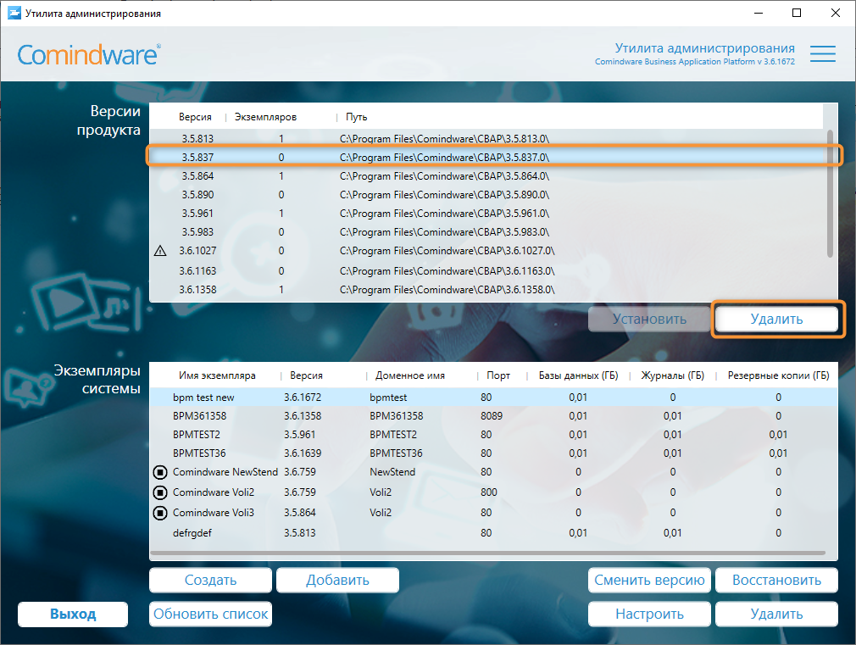This screenshot has width=856, height=645.
Task: Click port value 8089
Action: coord(492,415)
